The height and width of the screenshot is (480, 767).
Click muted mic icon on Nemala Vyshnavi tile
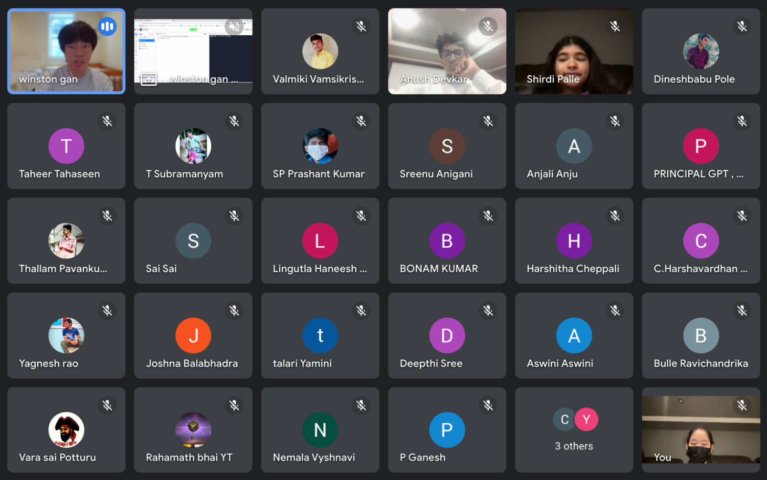pyautogui.click(x=361, y=406)
